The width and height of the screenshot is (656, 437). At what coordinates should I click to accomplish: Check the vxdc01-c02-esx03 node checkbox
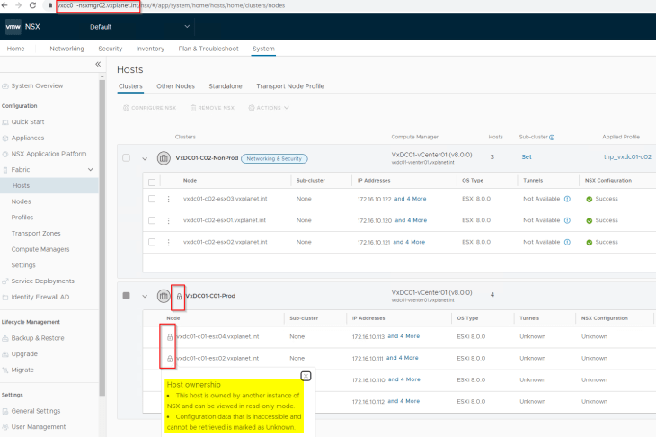[x=152, y=199]
